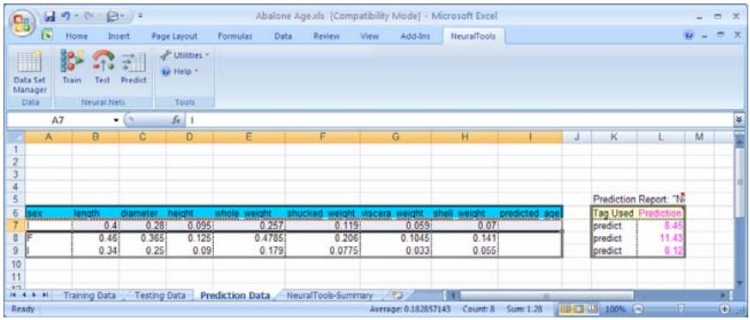The width and height of the screenshot is (750, 320).
Task: Select column A header
Action: [48, 137]
